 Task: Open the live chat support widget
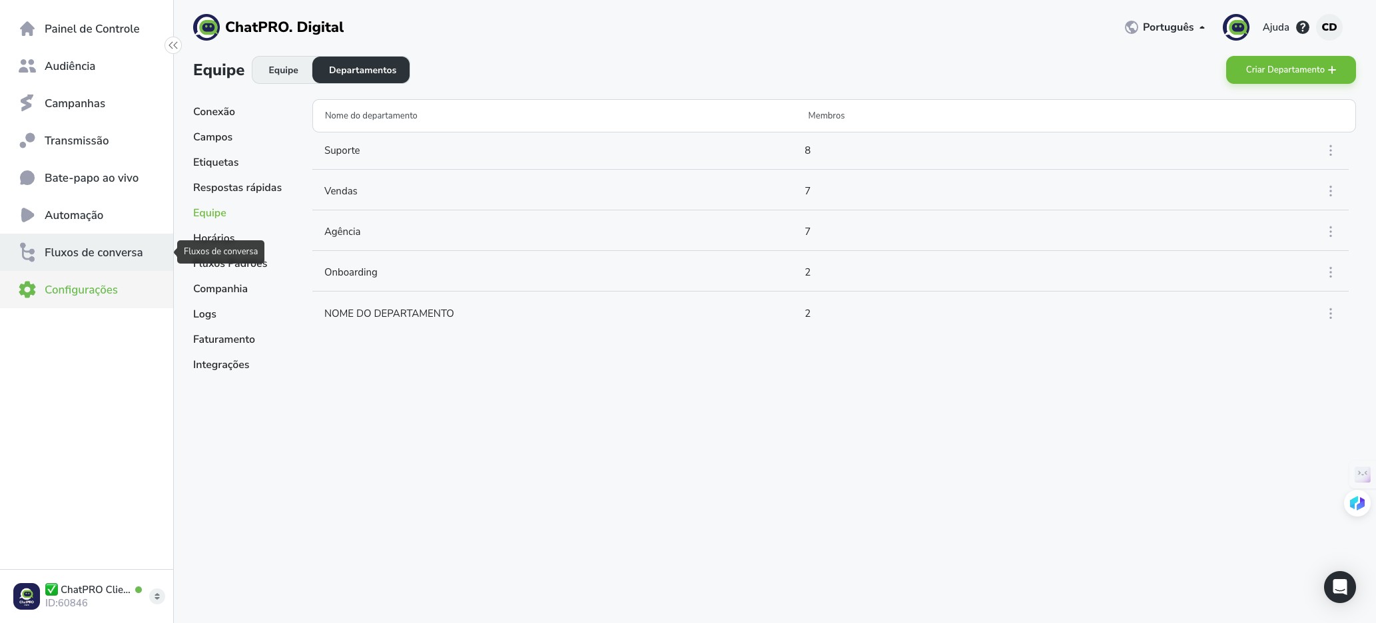coord(1340,587)
